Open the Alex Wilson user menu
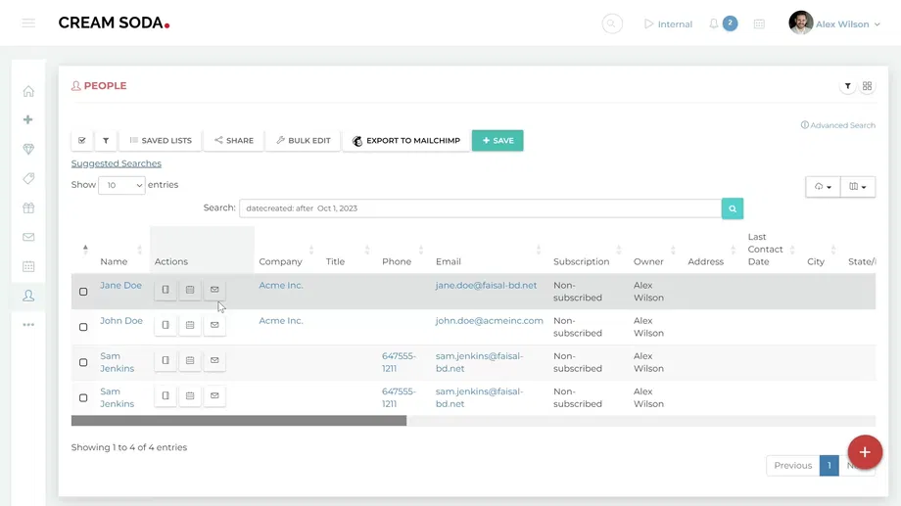This screenshot has width=901, height=506. [834, 23]
